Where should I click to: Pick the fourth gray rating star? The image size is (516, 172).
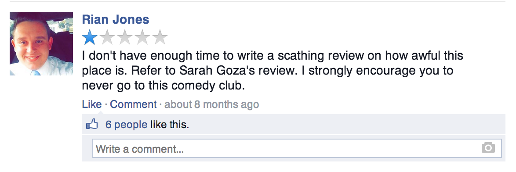coord(142,37)
